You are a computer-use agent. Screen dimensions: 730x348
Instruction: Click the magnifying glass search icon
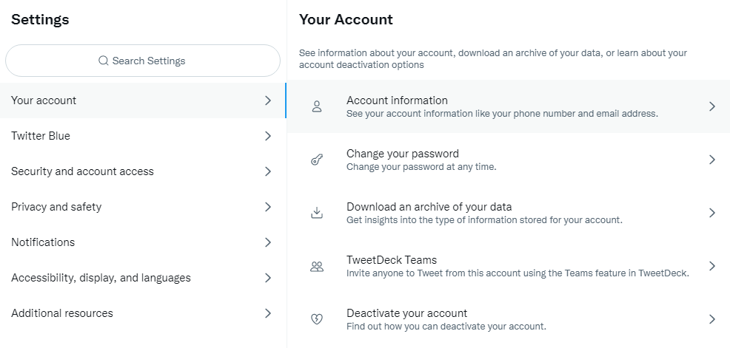[x=104, y=61]
